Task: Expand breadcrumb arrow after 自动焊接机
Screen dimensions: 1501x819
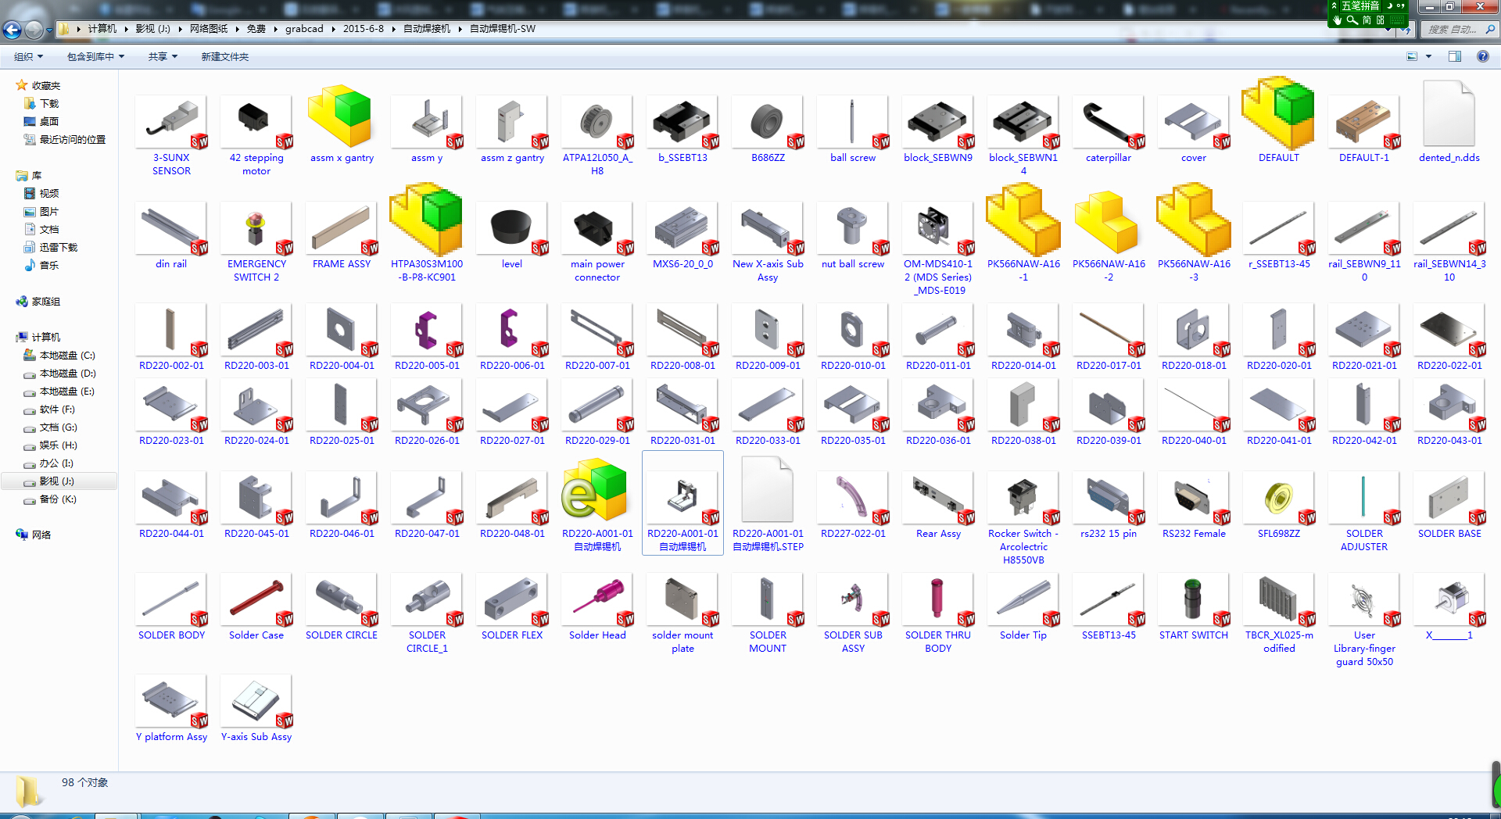Action: [x=460, y=29]
